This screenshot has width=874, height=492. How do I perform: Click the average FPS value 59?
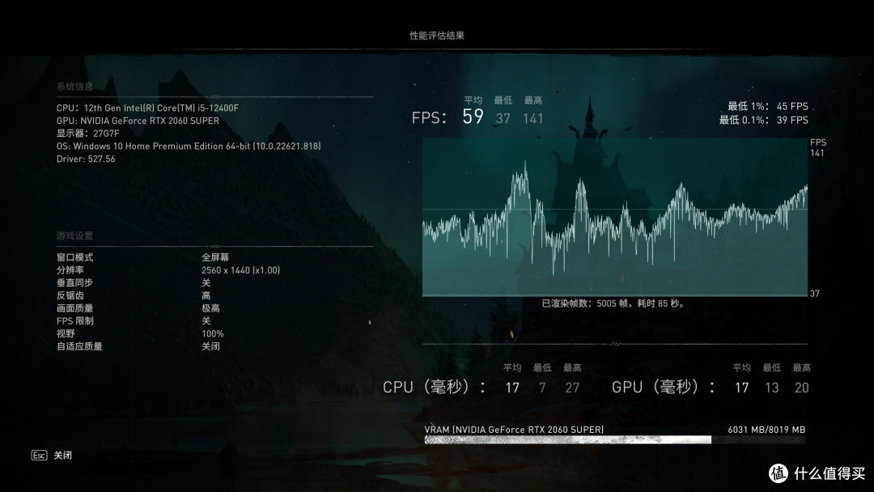pyautogui.click(x=473, y=117)
